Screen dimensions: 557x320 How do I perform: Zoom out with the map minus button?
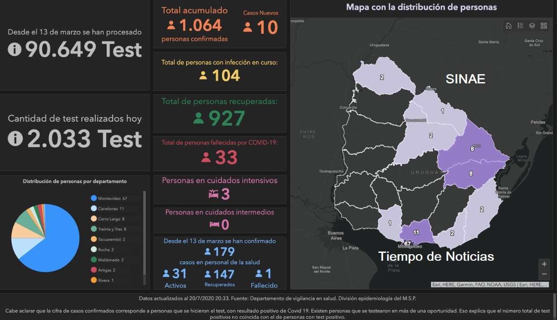[544, 274]
